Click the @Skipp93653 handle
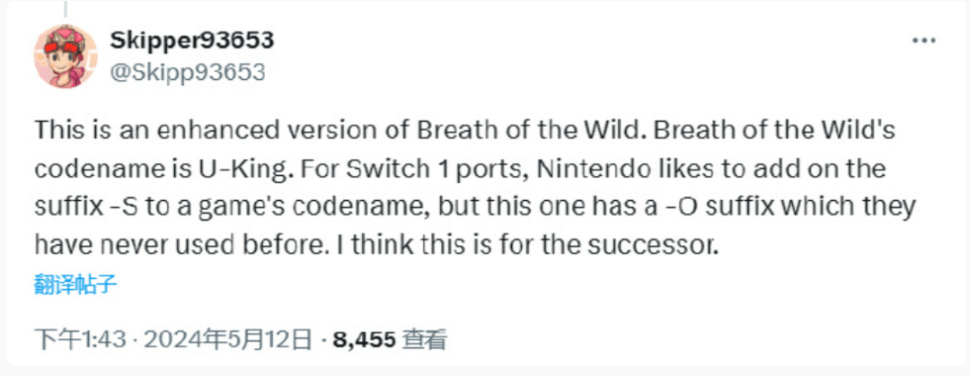Viewport: 970px width, 376px height. click(x=187, y=73)
